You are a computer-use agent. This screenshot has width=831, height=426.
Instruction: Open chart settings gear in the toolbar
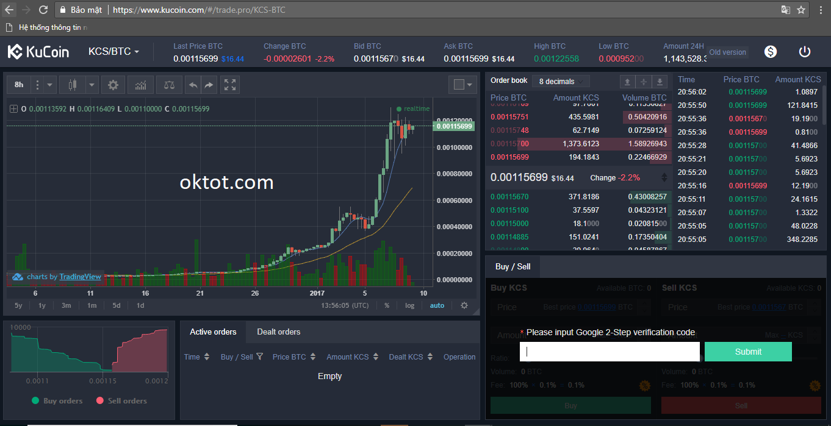(x=113, y=85)
